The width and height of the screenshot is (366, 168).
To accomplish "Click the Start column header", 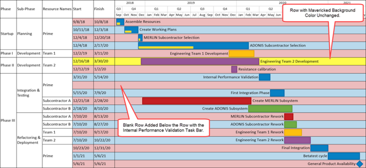I will [83, 9].
